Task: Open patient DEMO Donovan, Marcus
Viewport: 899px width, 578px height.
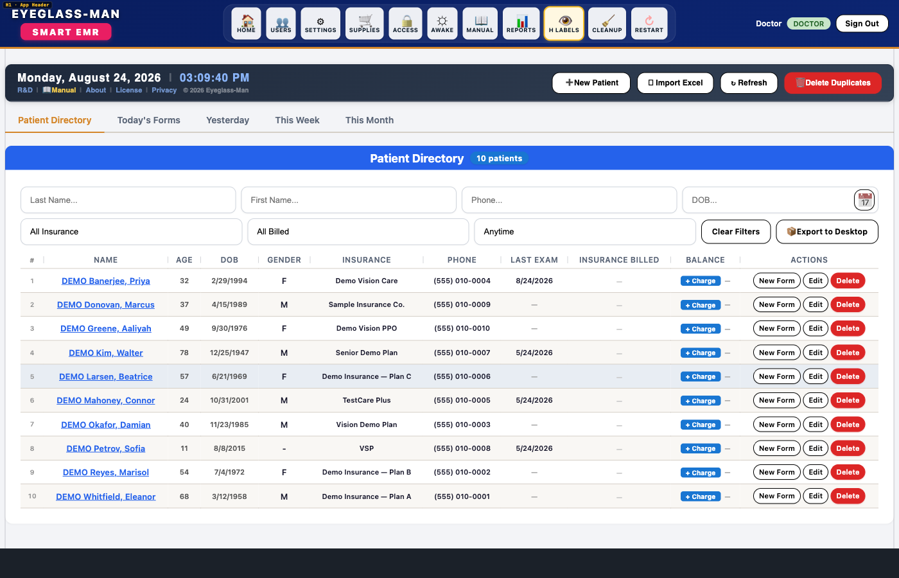Action: tap(106, 304)
